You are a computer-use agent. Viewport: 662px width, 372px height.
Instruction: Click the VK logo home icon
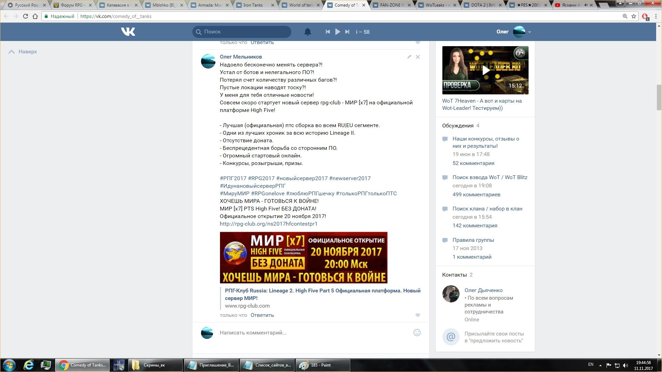coord(128,32)
